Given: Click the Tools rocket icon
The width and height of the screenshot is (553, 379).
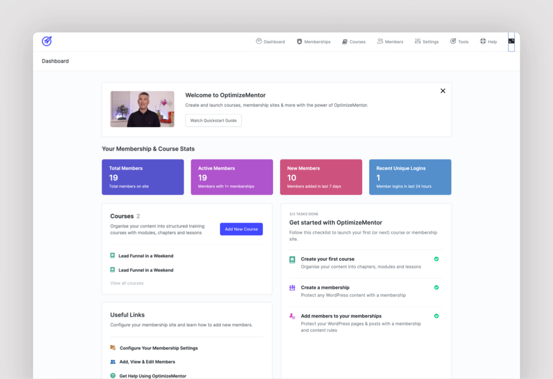Looking at the screenshot, I should point(453,41).
